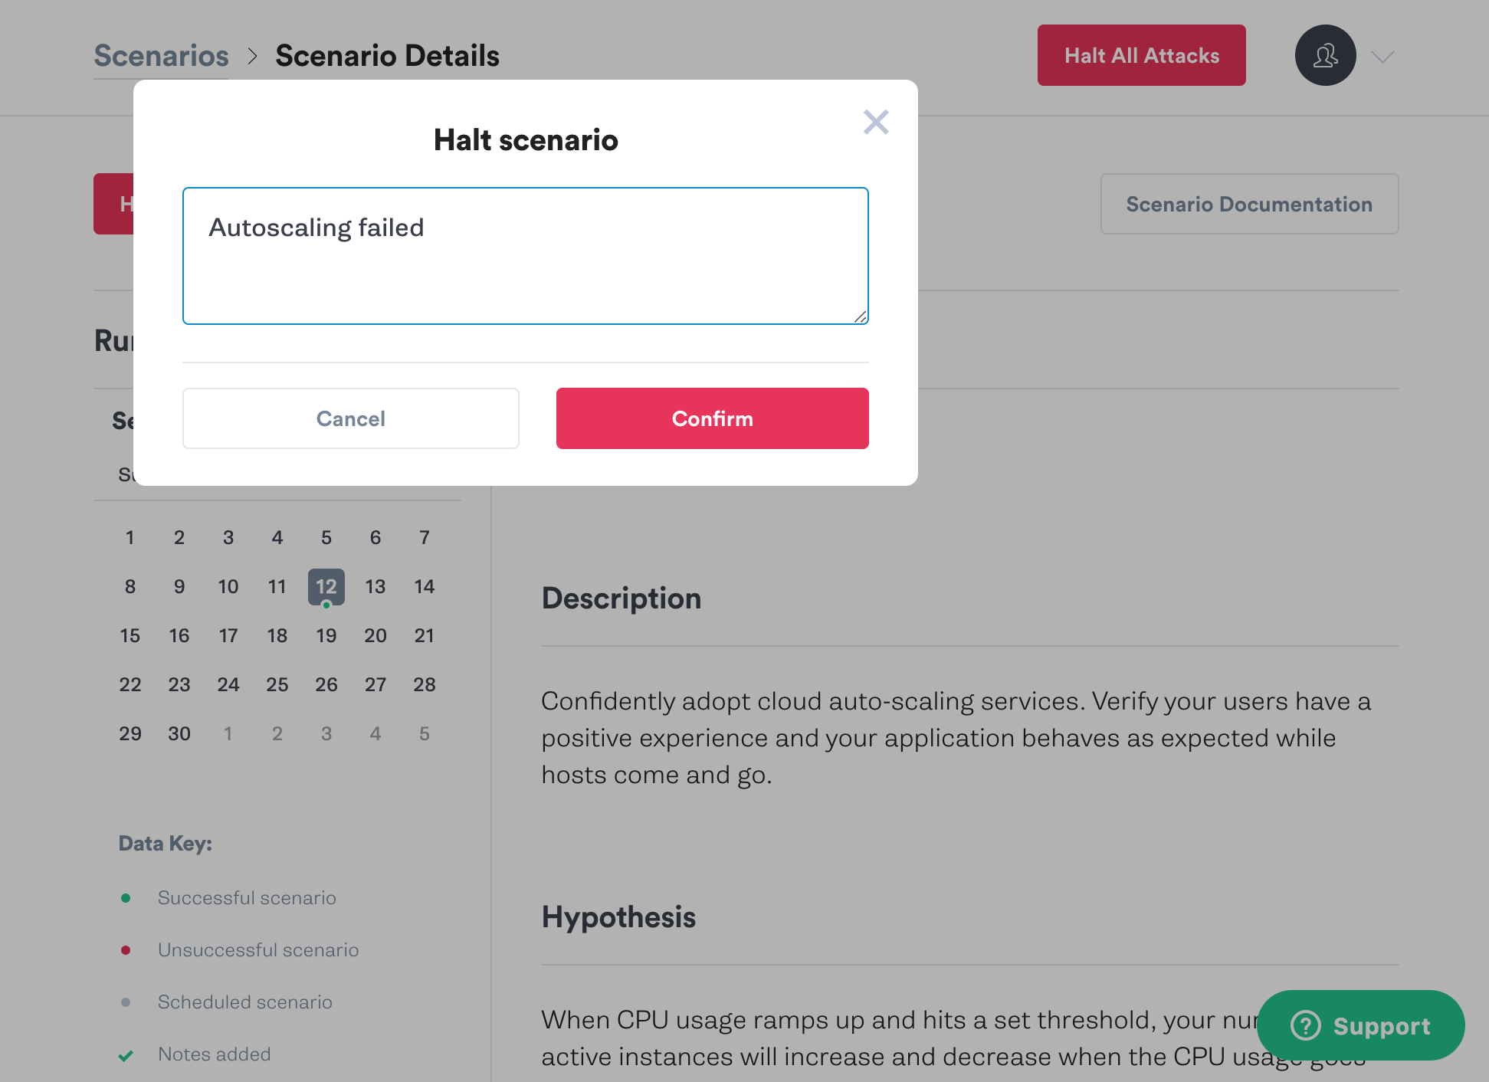
Task: Toggle the notes added checkmark indicator
Action: (x=126, y=1054)
